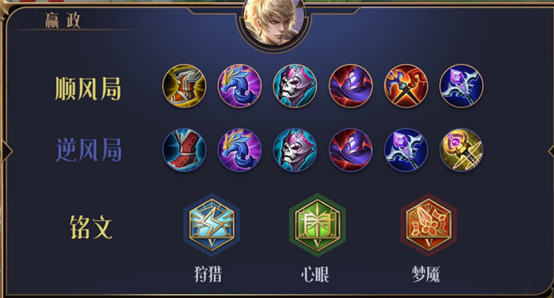
Task: Click the purple wizard hat in 顺风局 row
Action: point(350,86)
